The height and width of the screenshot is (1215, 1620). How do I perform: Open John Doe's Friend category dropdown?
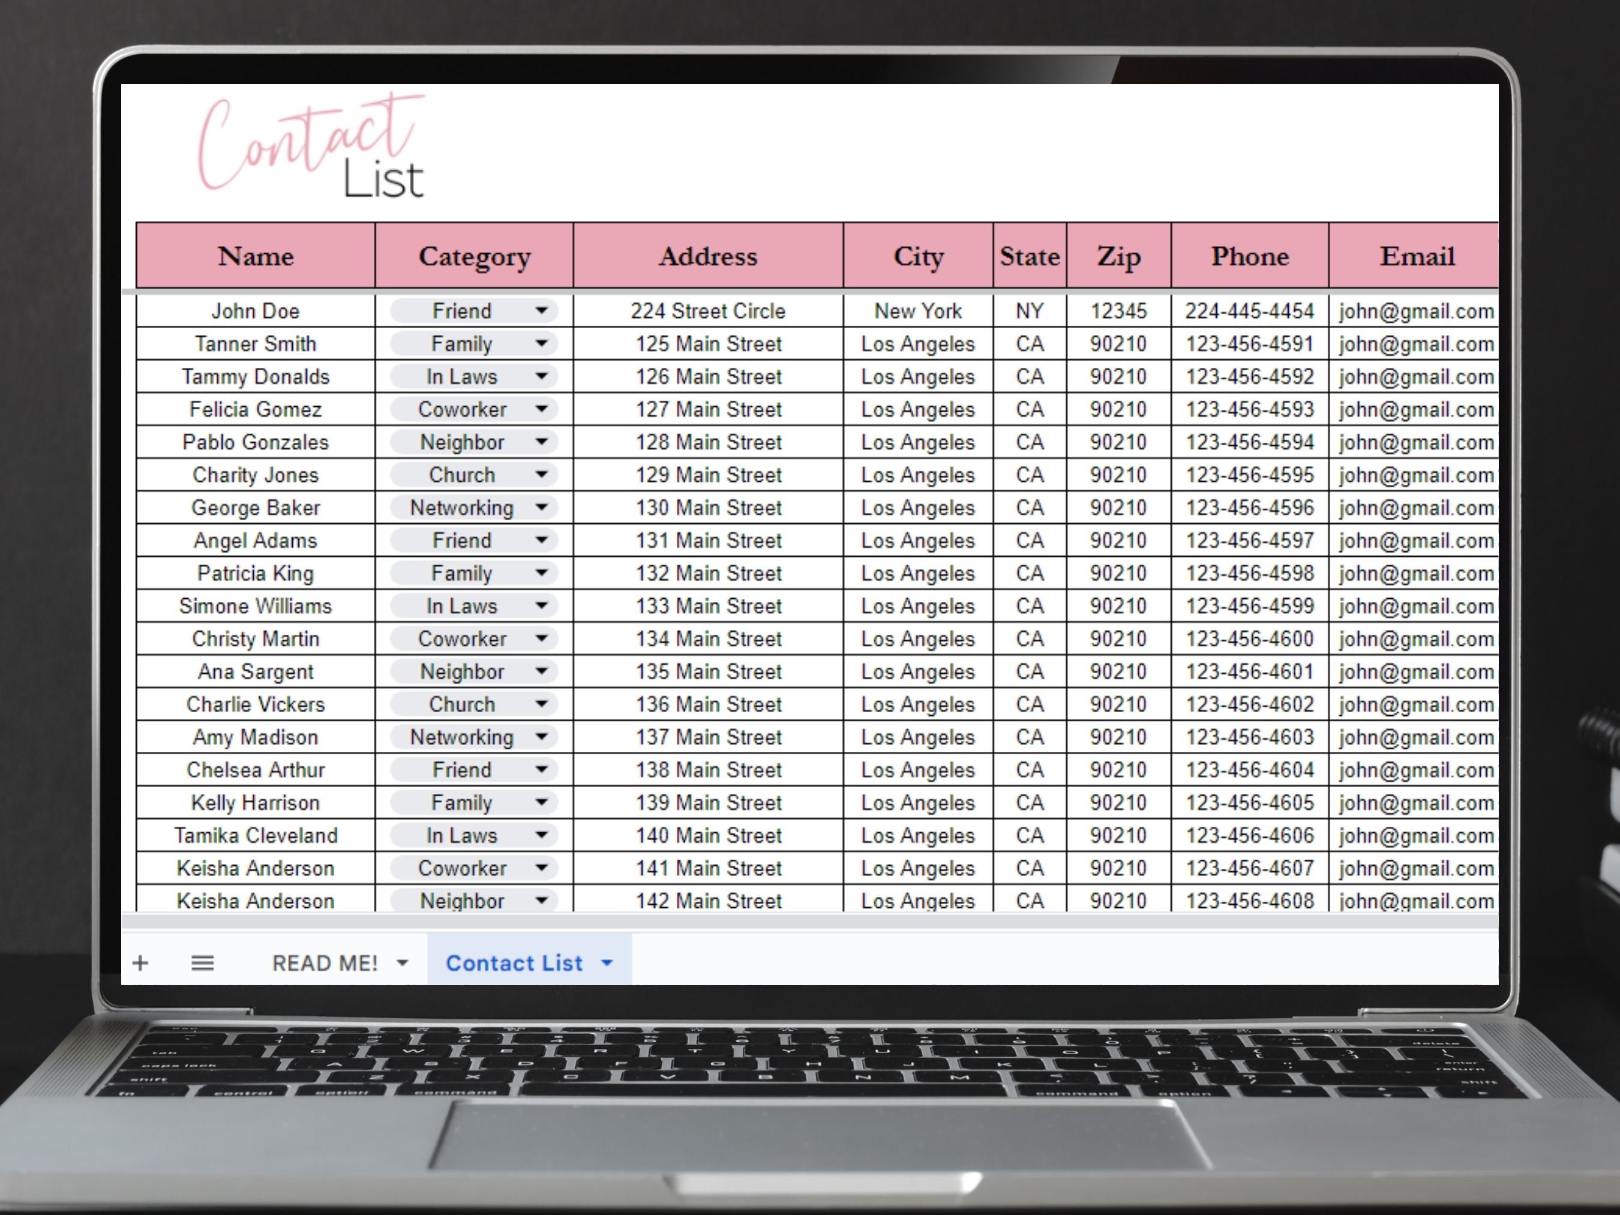[542, 311]
